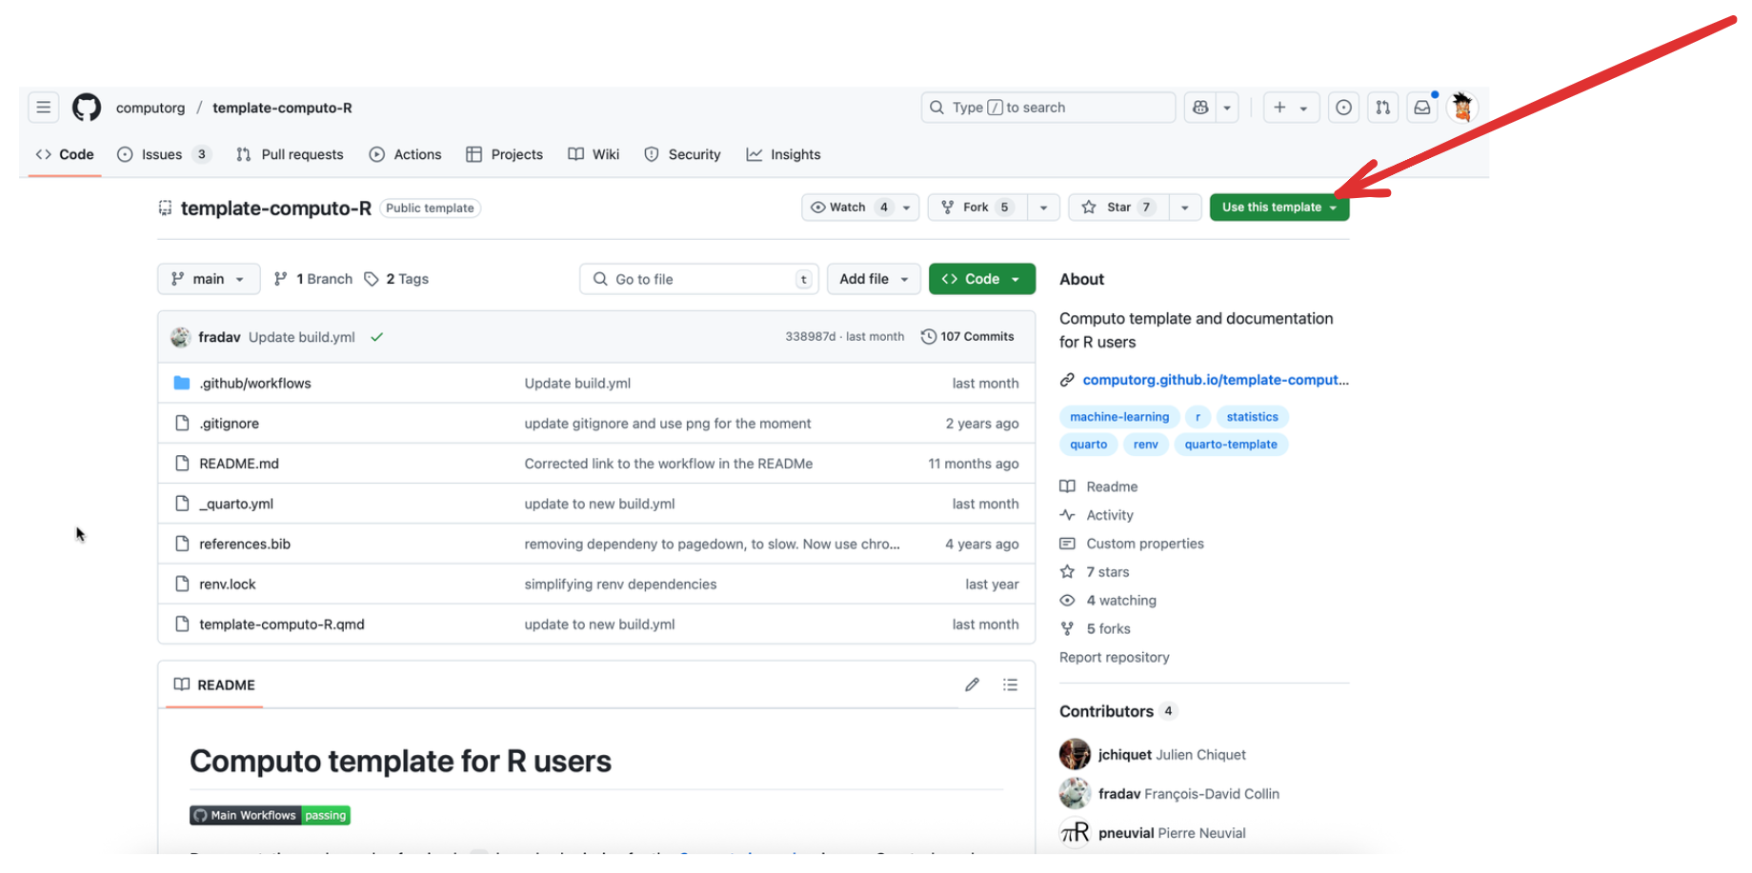
Task: Open the computorg.github.io website link
Action: pyautogui.click(x=1216, y=380)
